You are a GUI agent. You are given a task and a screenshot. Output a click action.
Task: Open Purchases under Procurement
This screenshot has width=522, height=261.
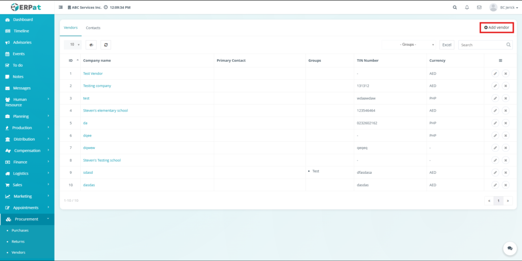(20, 230)
